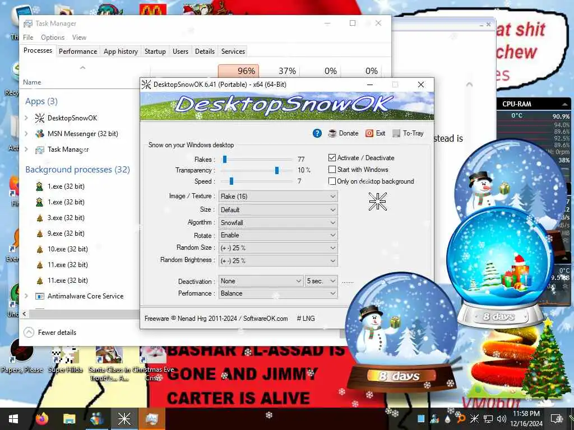Toggle Activate / Deactivate checkbox
This screenshot has height=430, width=574.
click(x=332, y=158)
